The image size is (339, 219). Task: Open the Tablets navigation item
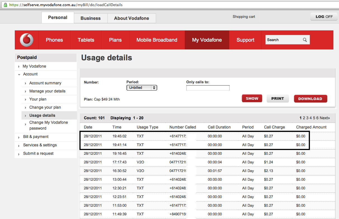tap(86, 40)
